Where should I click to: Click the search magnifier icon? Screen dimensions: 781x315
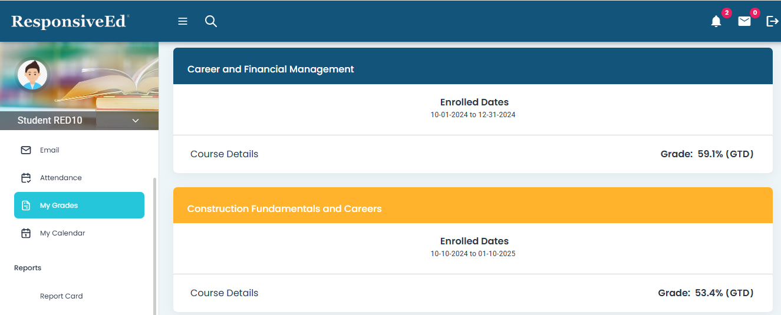[x=211, y=21]
